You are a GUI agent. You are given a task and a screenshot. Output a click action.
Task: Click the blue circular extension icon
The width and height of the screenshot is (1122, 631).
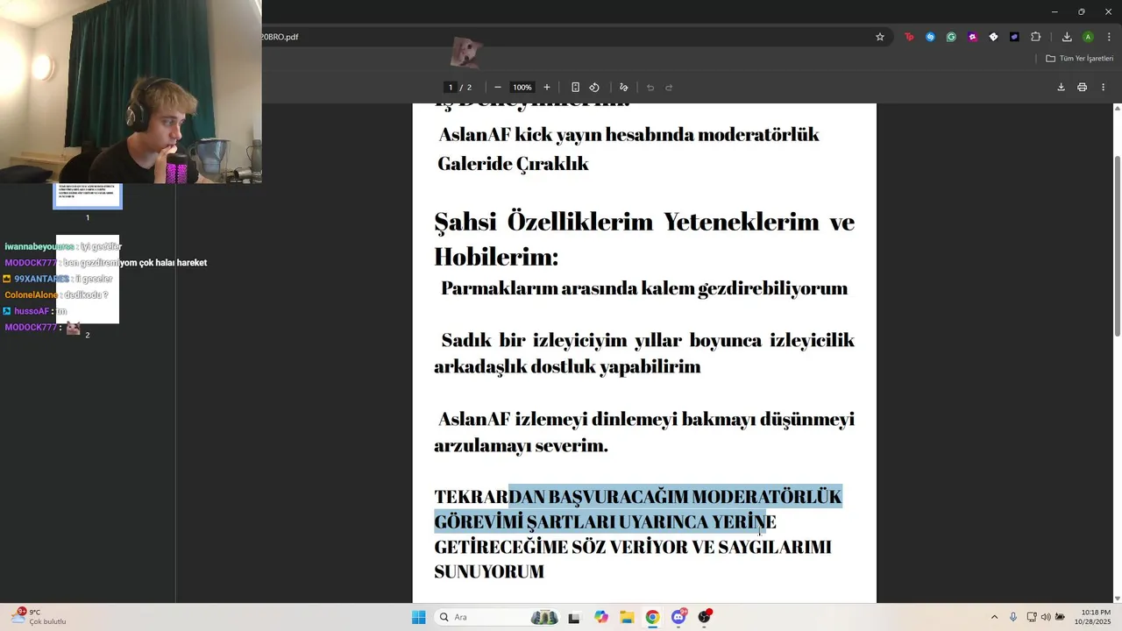click(x=930, y=37)
